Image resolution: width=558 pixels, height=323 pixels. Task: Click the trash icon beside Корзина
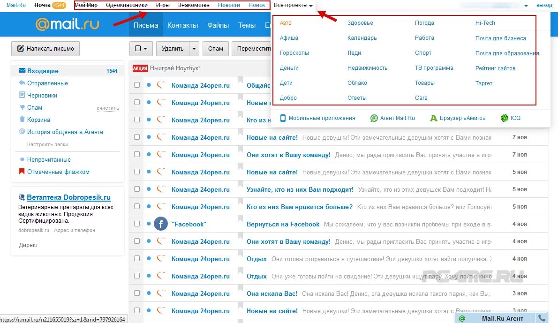pyautogui.click(x=22, y=119)
